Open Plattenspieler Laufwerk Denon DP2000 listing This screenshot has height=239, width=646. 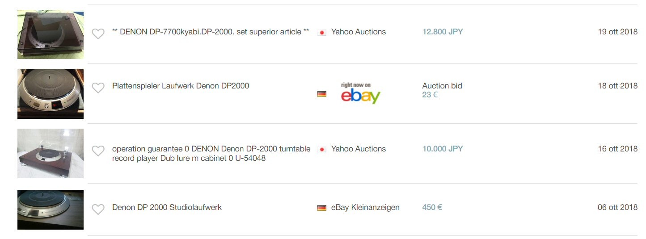181,86
